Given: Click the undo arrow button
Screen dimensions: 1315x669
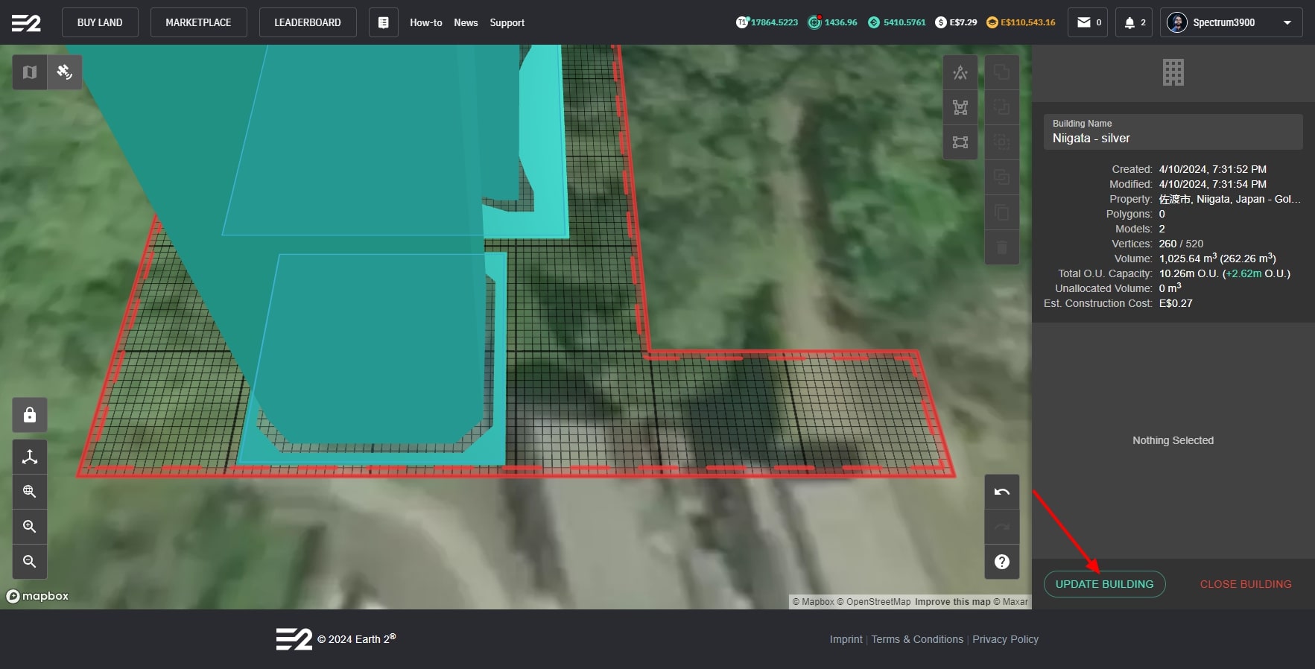Looking at the screenshot, I should click(x=1002, y=492).
